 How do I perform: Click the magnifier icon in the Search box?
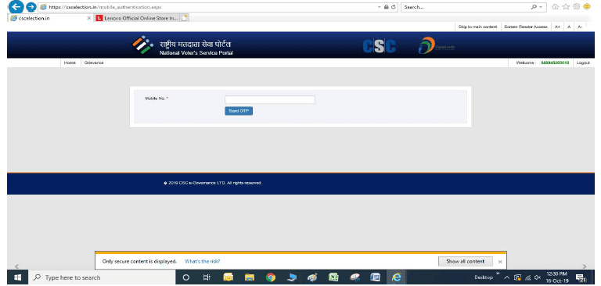533,7
